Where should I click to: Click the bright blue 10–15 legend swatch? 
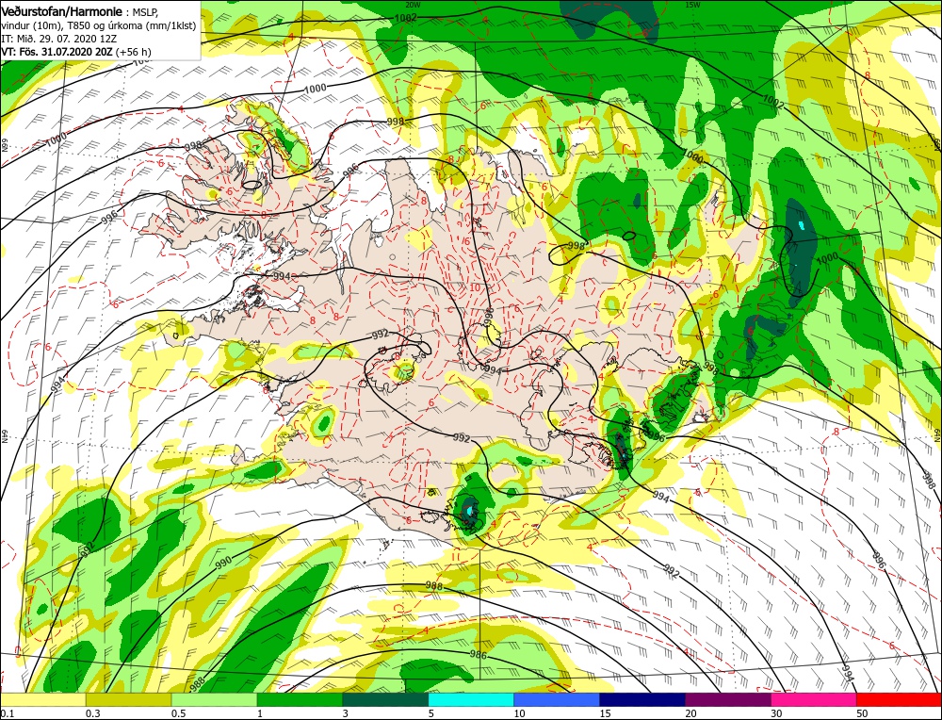tap(557, 699)
